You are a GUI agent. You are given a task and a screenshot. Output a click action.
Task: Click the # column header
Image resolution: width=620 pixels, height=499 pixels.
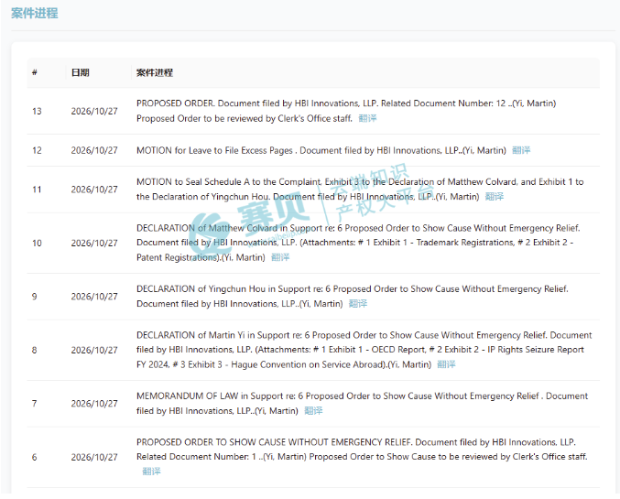tap(35, 72)
